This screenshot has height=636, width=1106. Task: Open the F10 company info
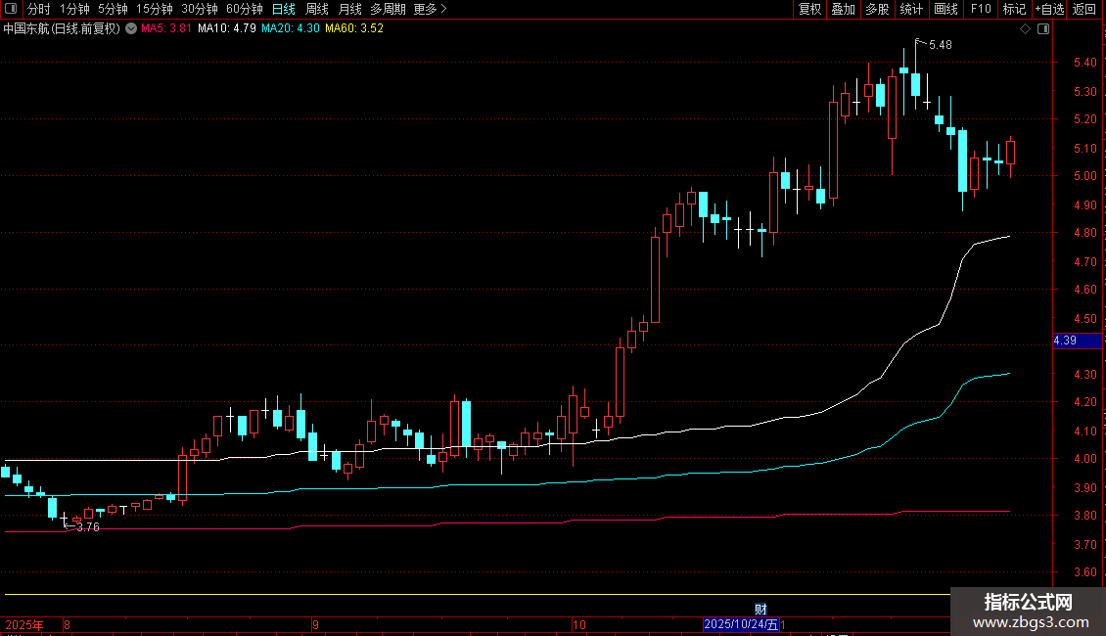click(x=981, y=9)
